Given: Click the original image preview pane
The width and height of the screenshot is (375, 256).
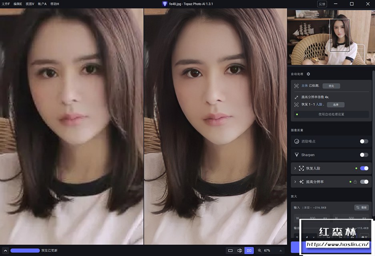Looking at the screenshot, I should pos(72,127).
